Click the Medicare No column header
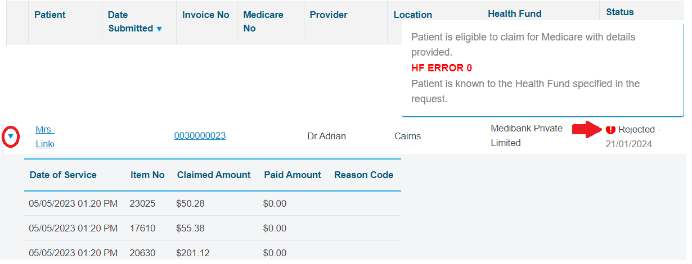This screenshot has width=692, height=264. click(x=263, y=21)
